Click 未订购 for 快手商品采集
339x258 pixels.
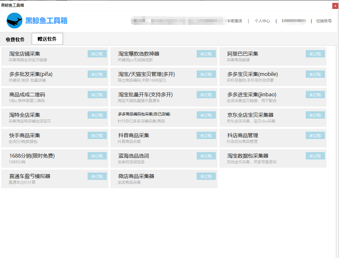tap(97, 135)
